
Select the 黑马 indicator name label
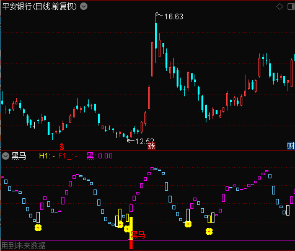tap(19, 156)
